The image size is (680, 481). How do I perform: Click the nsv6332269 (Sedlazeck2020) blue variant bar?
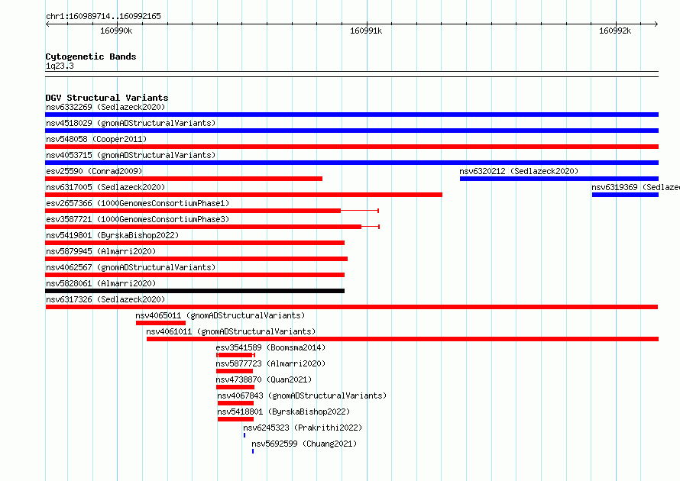tap(351, 115)
